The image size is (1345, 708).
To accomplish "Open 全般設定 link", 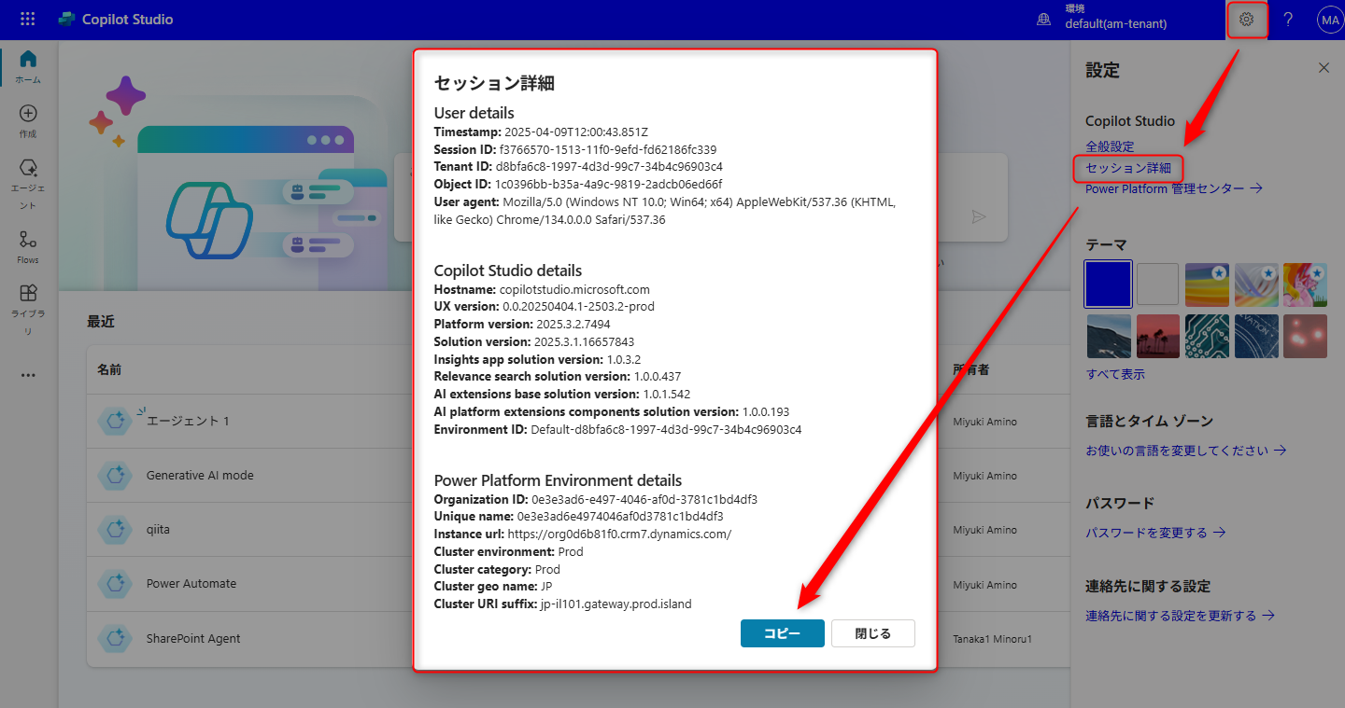I will click(x=1110, y=146).
